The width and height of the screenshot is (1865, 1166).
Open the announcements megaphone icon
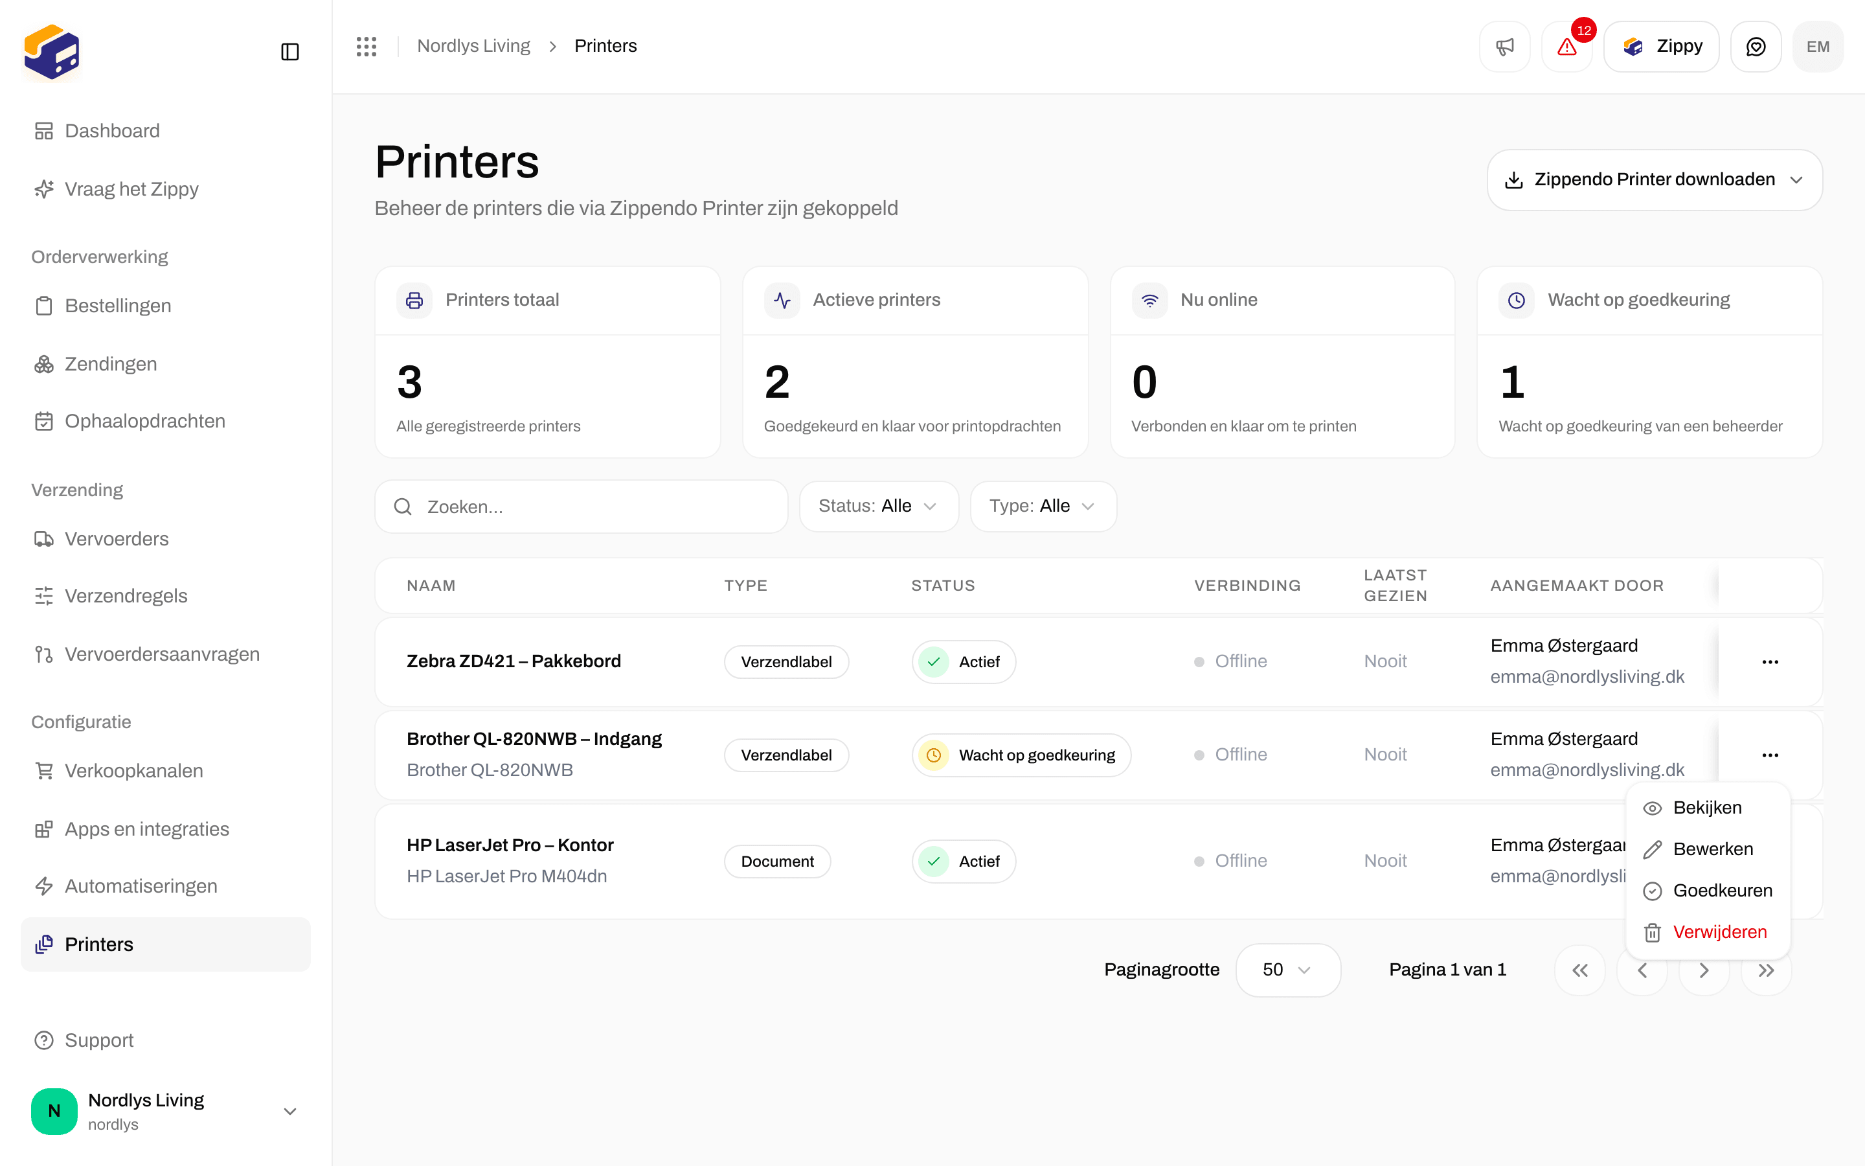(1504, 47)
